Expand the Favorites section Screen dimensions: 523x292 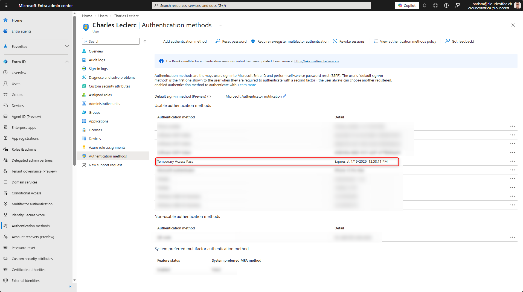point(67,46)
